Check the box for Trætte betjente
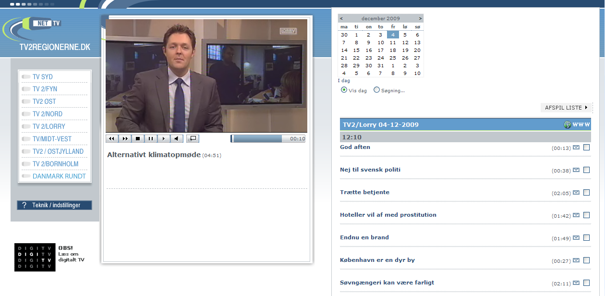This screenshot has height=296, width=605. 586,193
